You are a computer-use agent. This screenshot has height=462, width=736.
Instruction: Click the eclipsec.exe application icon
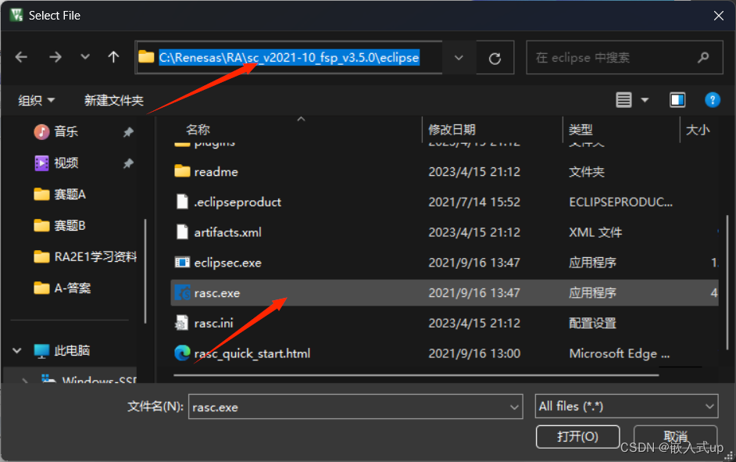click(182, 262)
